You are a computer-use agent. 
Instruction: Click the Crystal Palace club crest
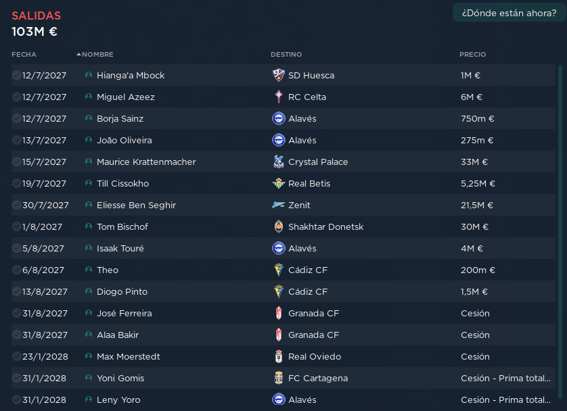click(x=279, y=162)
